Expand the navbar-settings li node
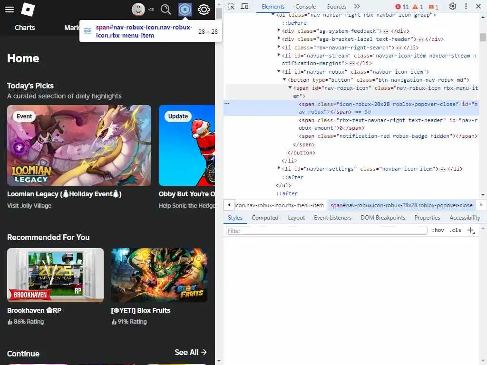Image resolution: width=487 pixels, height=365 pixels. (279, 168)
